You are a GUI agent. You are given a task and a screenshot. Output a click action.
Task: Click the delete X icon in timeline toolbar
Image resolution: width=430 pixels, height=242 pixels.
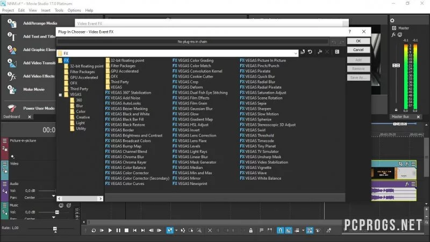point(210,231)
